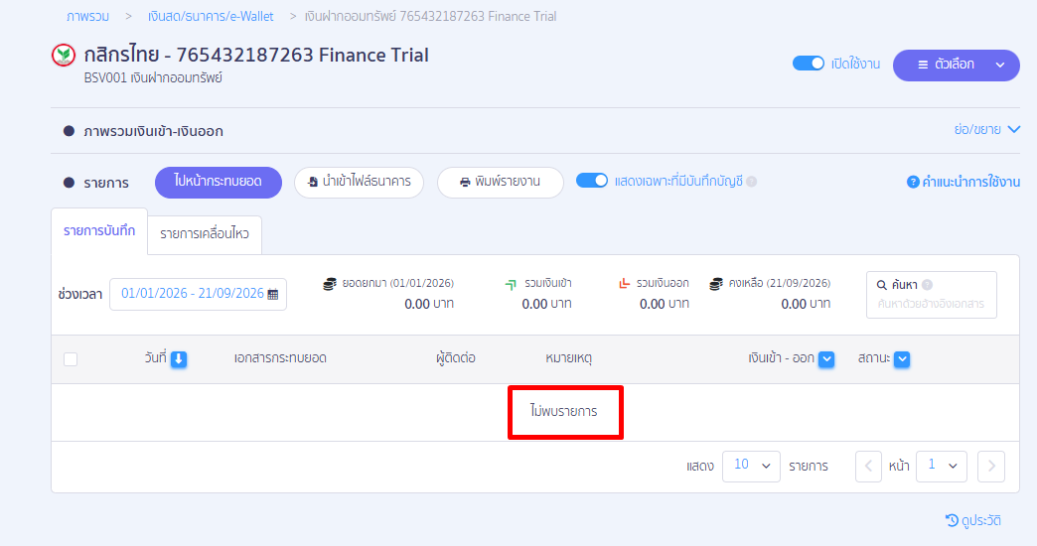Click the ผู้ติดต่อ column header
1037x546 pixels.
[456, 358]
